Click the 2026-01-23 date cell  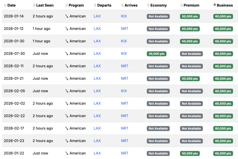click(x=14, y=141)
